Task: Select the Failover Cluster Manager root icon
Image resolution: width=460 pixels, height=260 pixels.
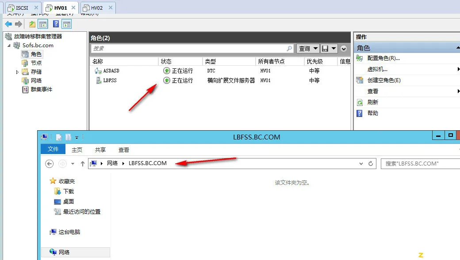Action: tap(8, 36)
